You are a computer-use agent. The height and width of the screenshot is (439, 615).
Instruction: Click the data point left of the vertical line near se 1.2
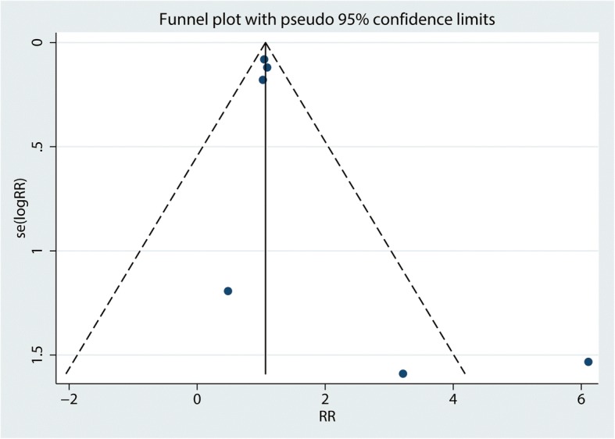pos(227,291)
